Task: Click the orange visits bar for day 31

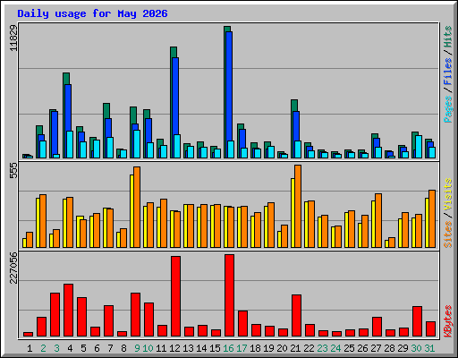Action: tap(432, 218)
